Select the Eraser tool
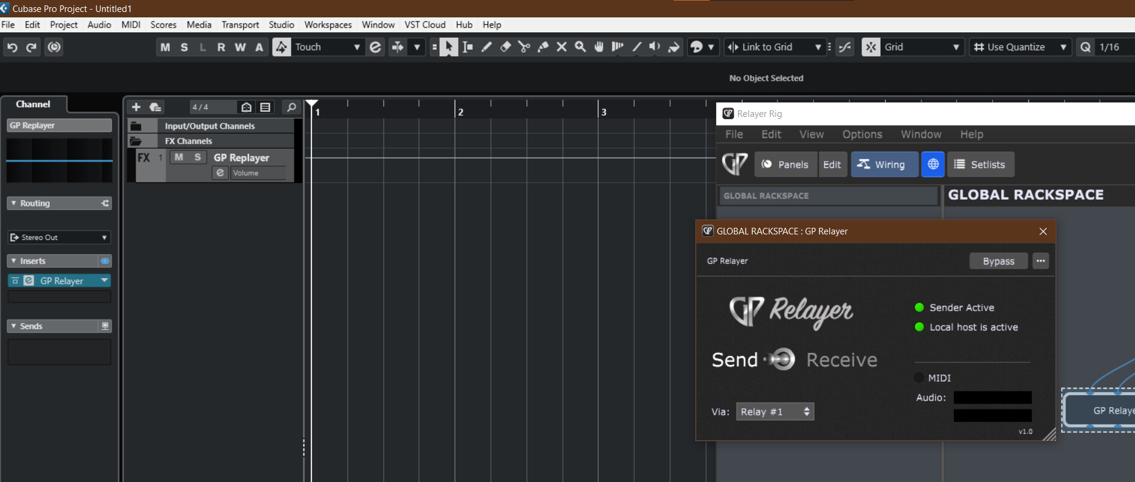This screenshot has height=482, width=1135. point(505,47)
